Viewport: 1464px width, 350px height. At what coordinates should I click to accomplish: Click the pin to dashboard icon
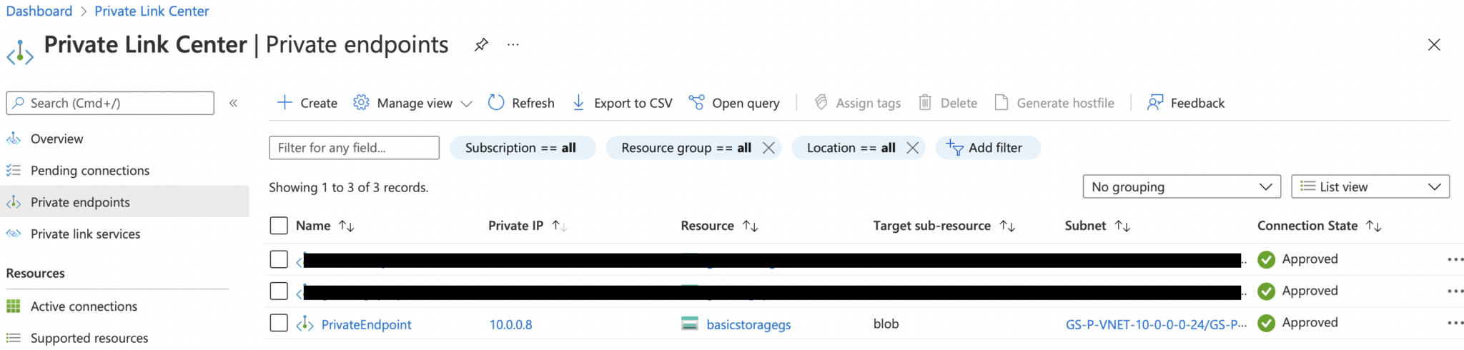[x=481, y=45]
